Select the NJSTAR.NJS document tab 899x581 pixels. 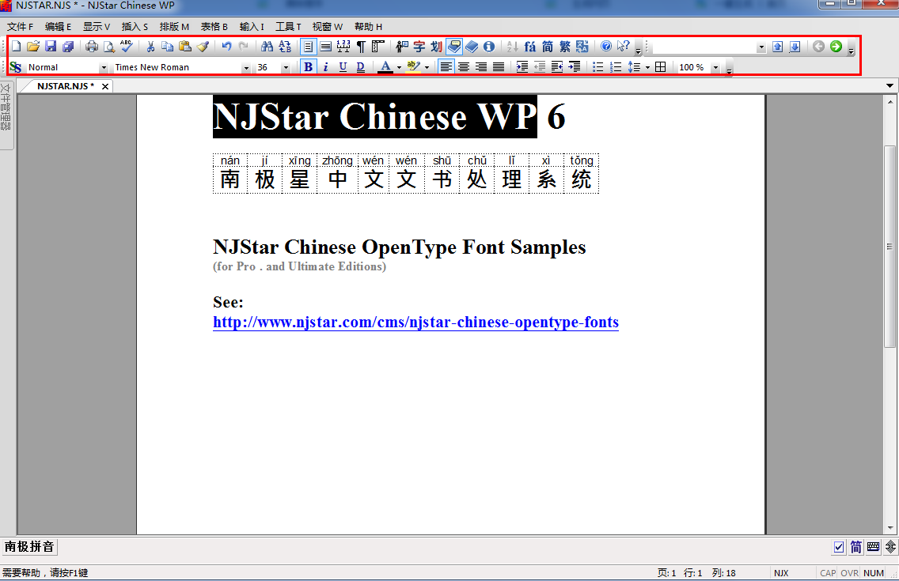click(x=65, y=85)
